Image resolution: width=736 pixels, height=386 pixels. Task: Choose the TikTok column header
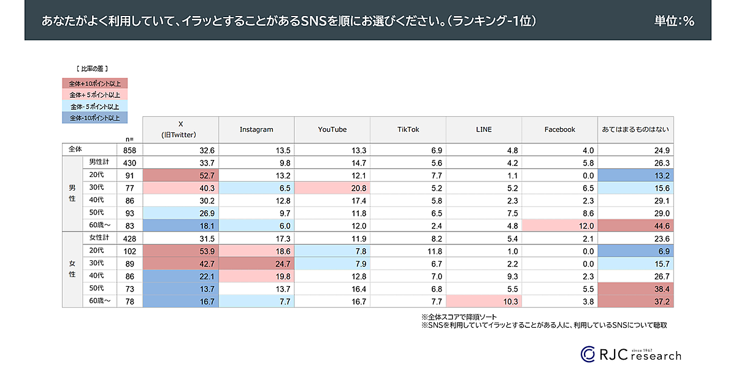[x=408, y=129]
